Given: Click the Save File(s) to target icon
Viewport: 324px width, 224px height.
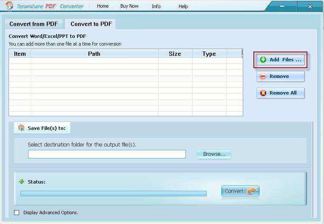Looking at the screenshot, I should 21,128.
